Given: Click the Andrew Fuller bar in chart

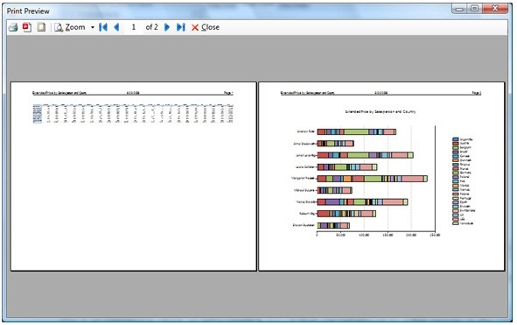Looking at the screenshot, I should click(x=356, y=131).
